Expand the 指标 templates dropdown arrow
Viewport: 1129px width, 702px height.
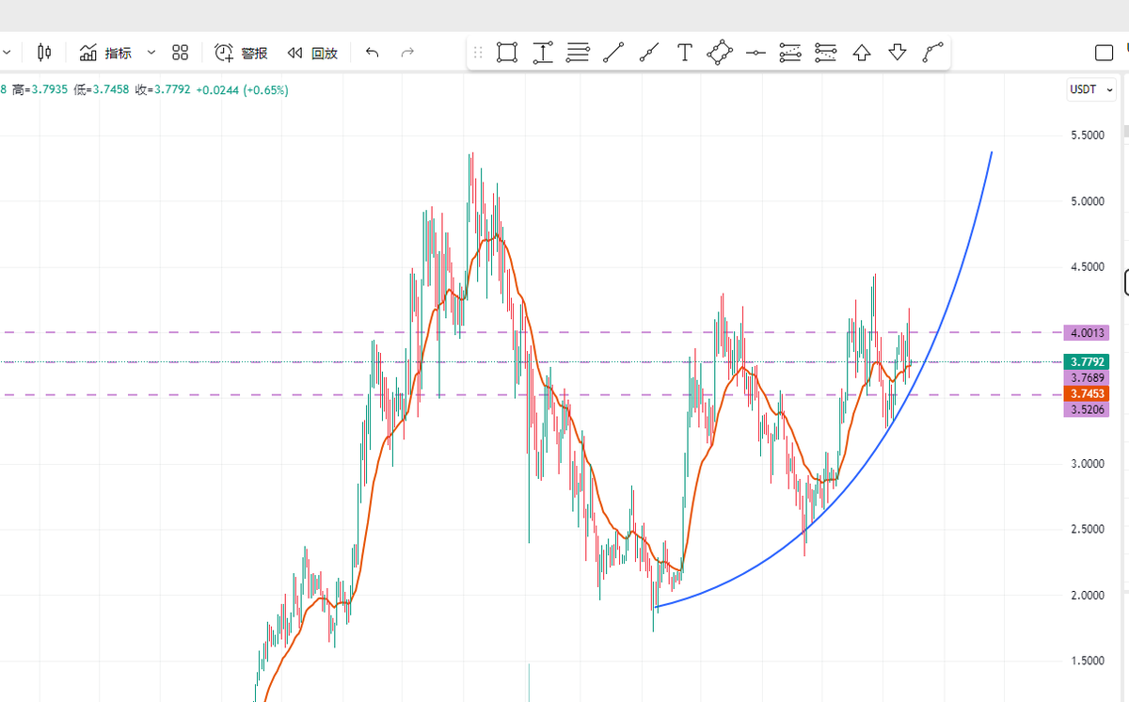[149, 53]
